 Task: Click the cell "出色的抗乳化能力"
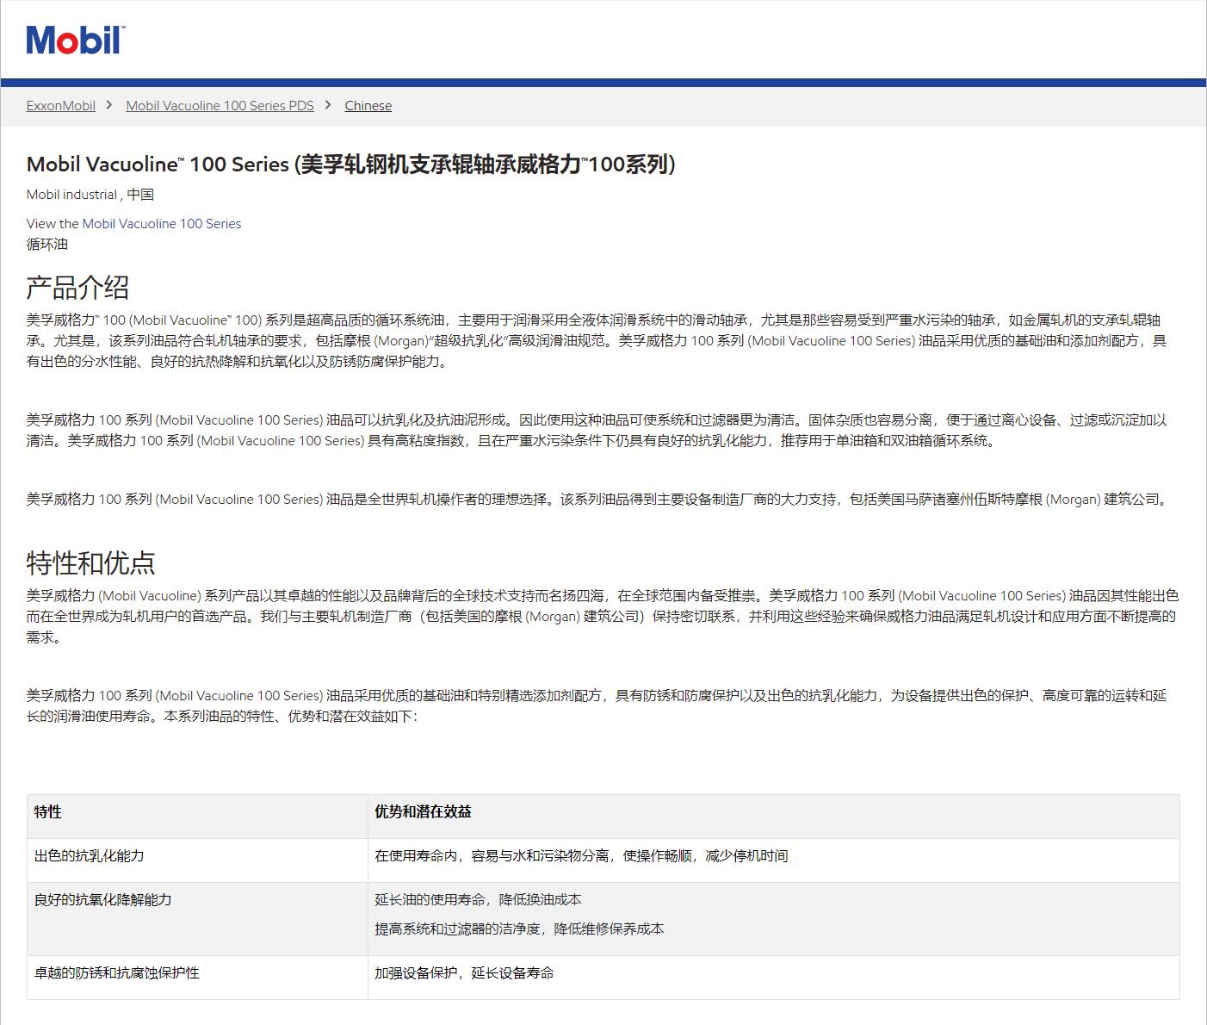tap(197, 860)
